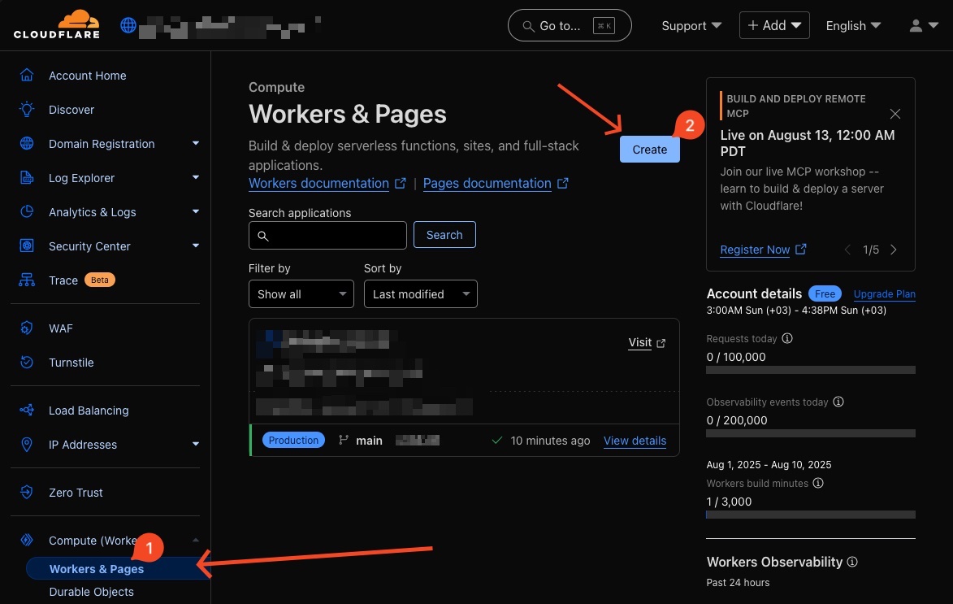The width and height of the screenshot is (953, 604).
Task: Open the Go to... quick search box
Action: coord(570,25)
